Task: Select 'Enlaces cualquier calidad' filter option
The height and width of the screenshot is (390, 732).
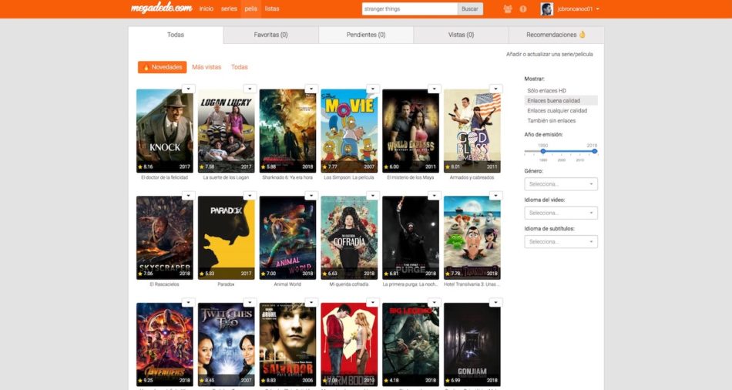Action: (556, 111)
